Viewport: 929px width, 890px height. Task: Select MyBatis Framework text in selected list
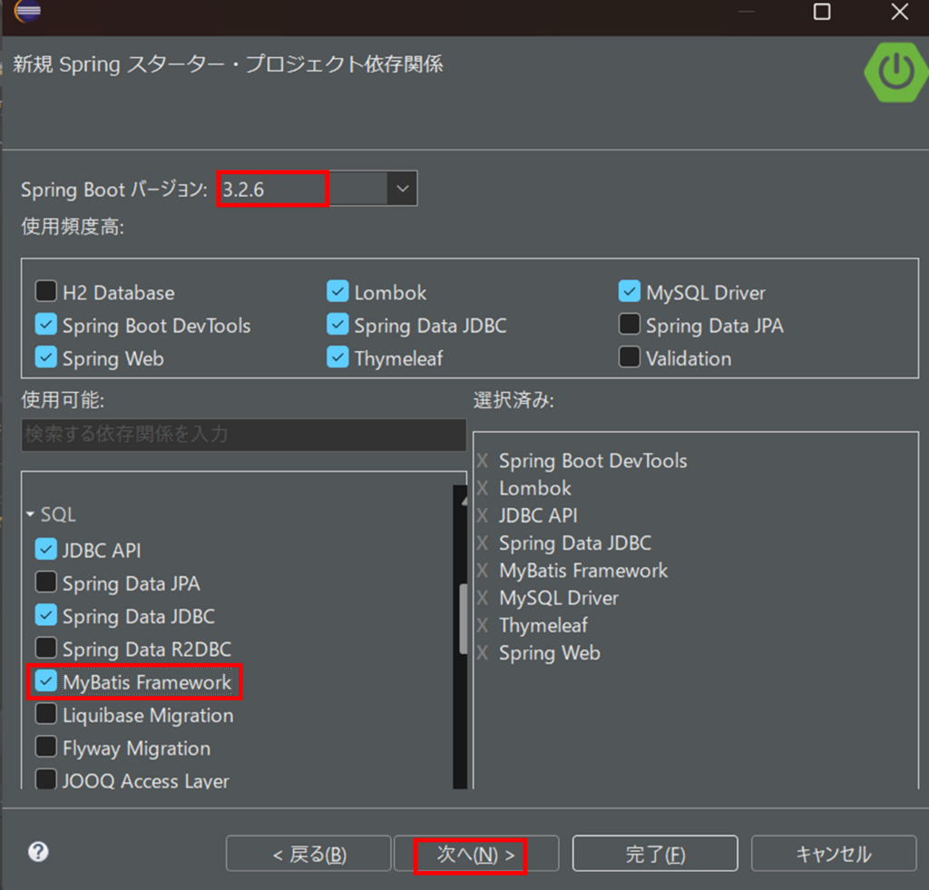[x=583, y=571]
